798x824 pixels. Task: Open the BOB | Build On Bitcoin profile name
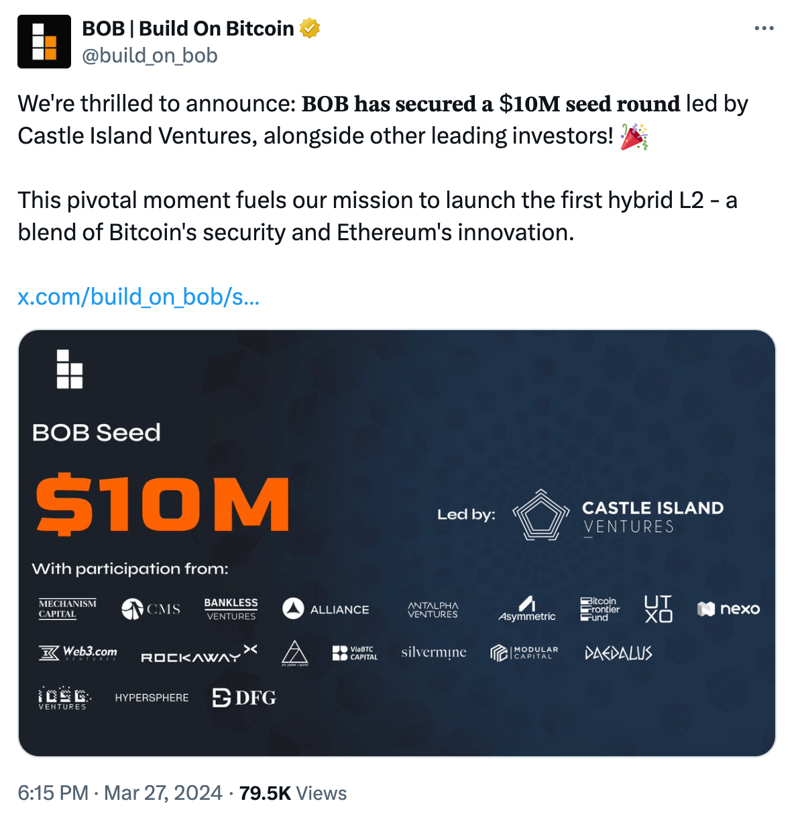[x=186, y=28]
